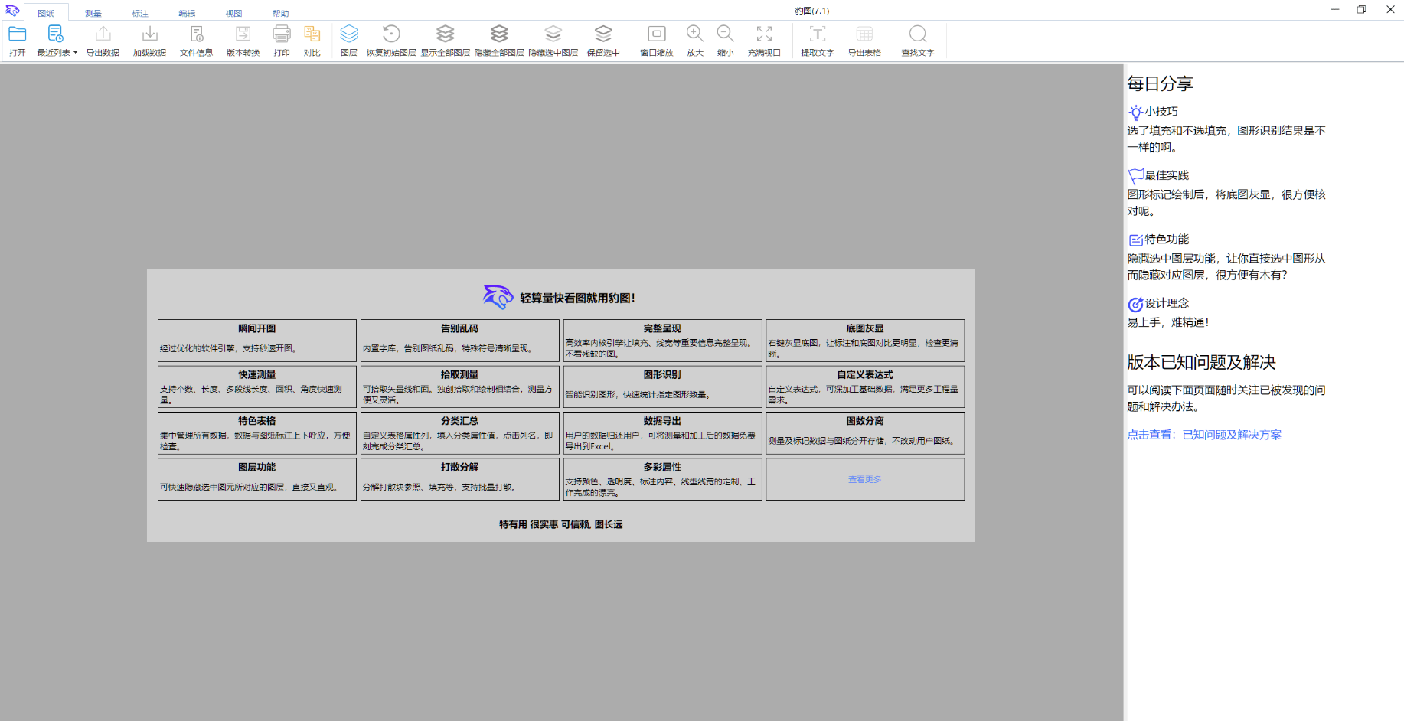
Task: Click the 版本已知问题及解决 heading
Action: (x=1201, y=362)
